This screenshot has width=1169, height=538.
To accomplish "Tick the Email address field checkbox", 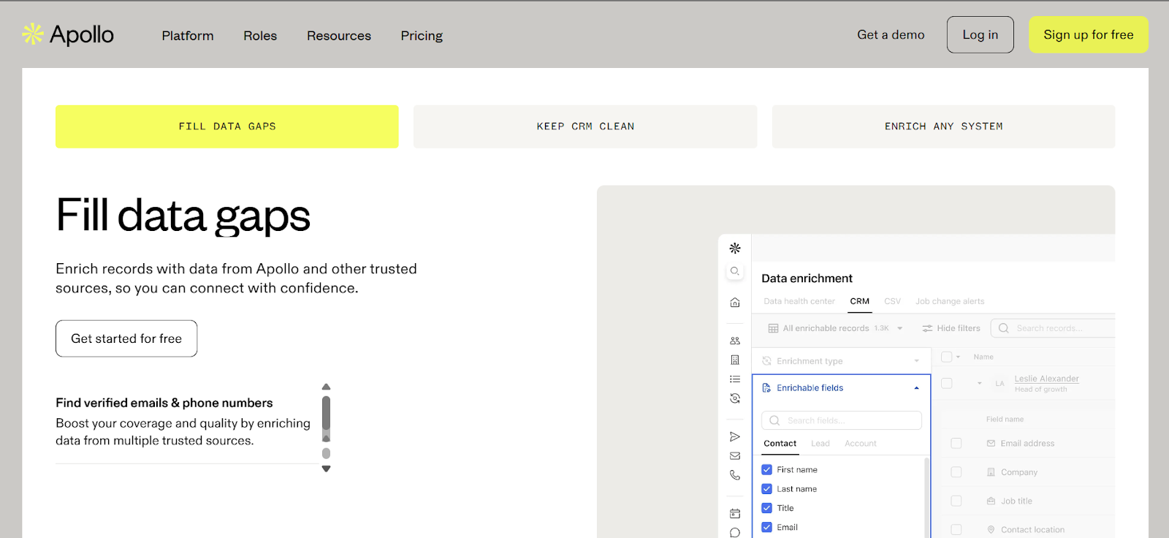I will tap(956, 443).
